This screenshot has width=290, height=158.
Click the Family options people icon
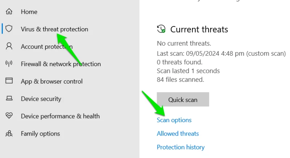(x=9, y=133)
